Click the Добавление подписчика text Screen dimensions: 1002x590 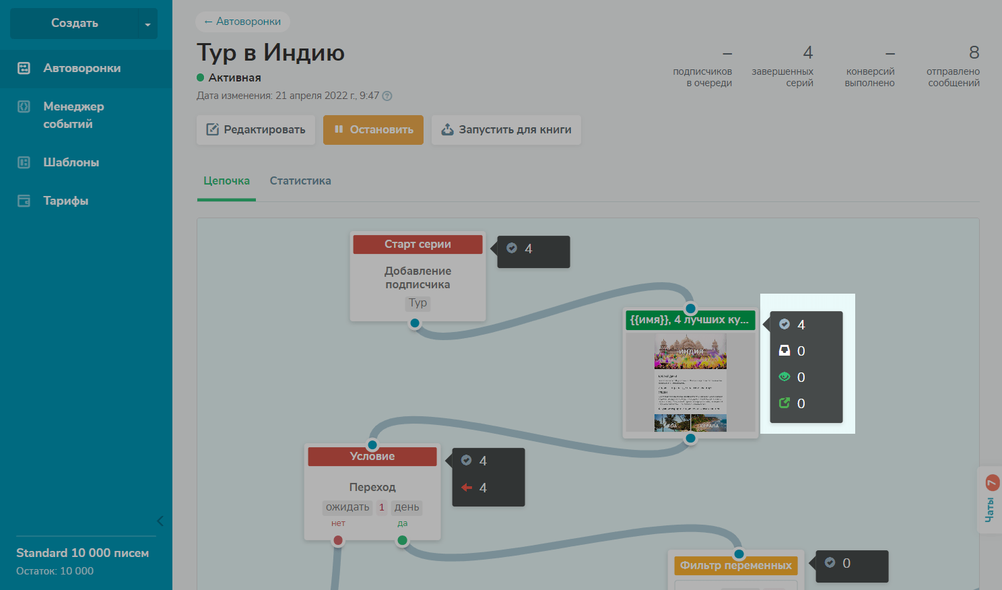tap(417, 277)
